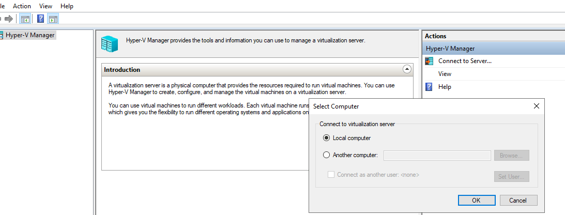Choose the Another computer radio button
The image size is (565, 215).
pyautogui.click(x=327, y=155)
